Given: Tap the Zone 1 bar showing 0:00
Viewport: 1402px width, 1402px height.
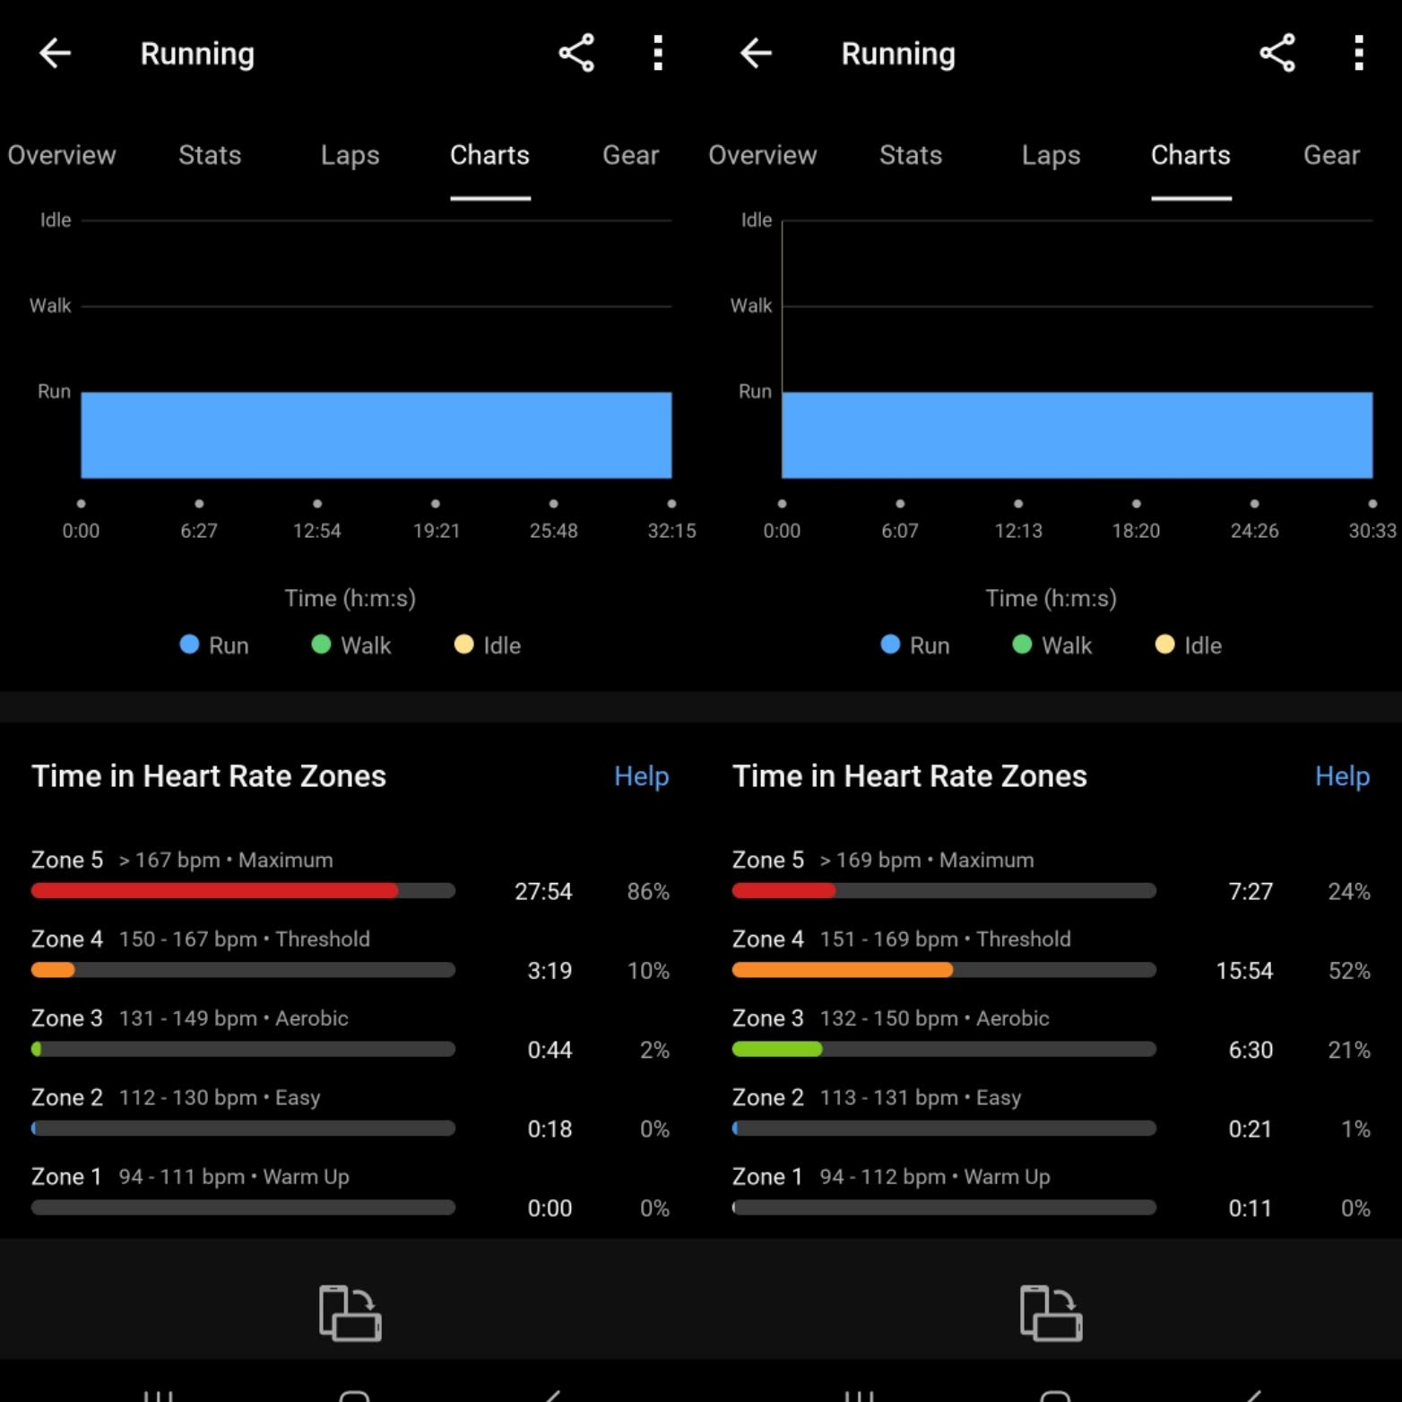Looking at the screenshot, I should [x=243, y=1207].
